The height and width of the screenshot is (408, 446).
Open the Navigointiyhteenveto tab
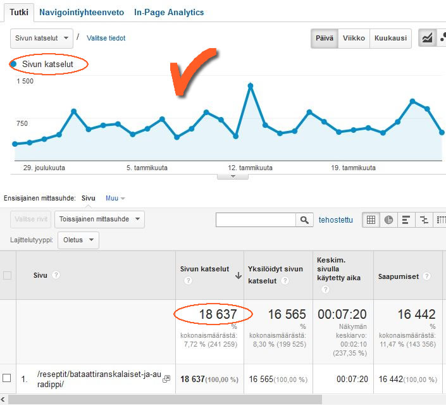(x=82, y=12)
